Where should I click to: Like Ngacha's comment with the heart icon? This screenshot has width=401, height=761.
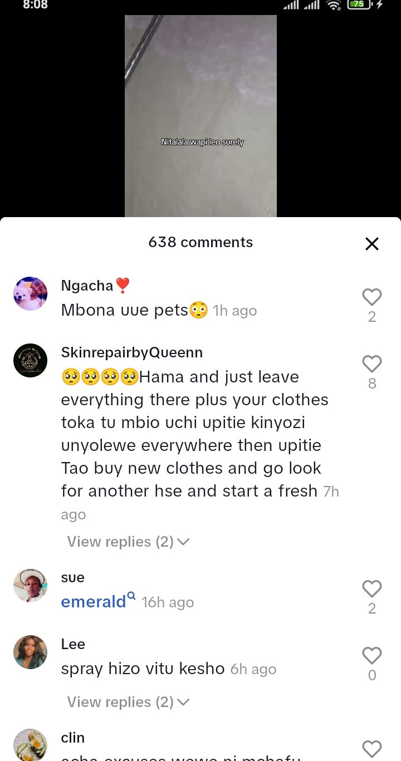[372, 297]
